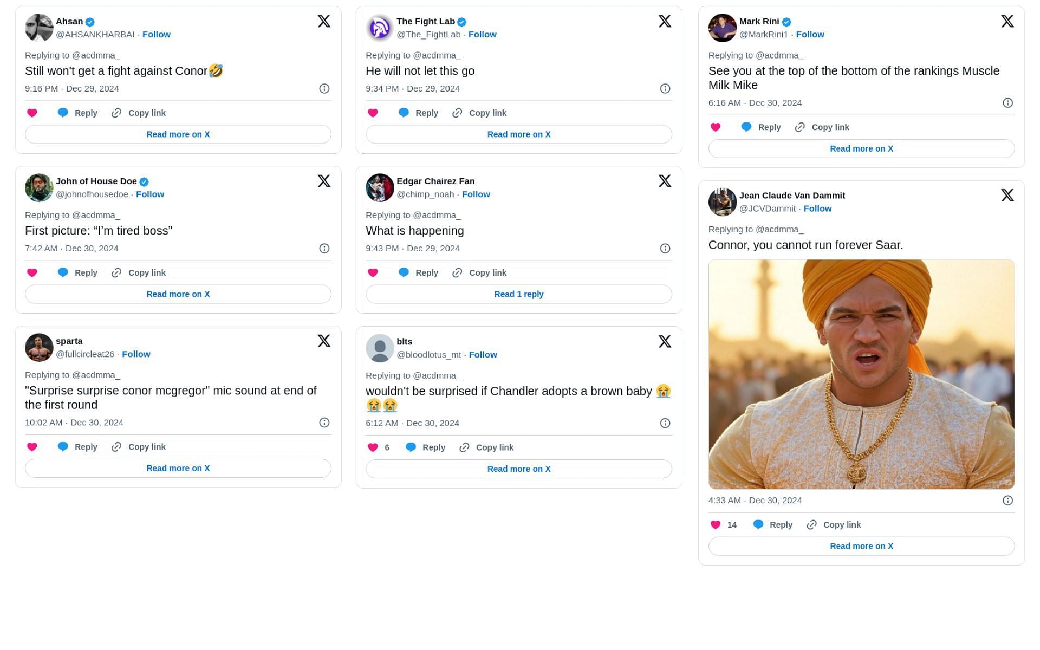Click Read 1 reply on Edgar Chairez Fan tweet
This screenshot has height=650, width=1040.
pyautogui.click(x=519, y=294)
